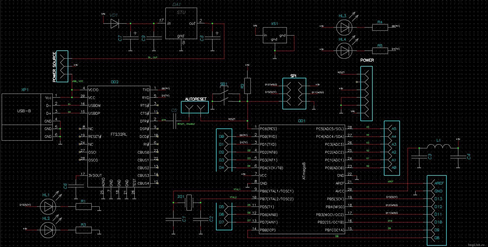Select LED HL1 symbol
The image size is (488, 247).
pyautogui.click(x=48, y=207)
